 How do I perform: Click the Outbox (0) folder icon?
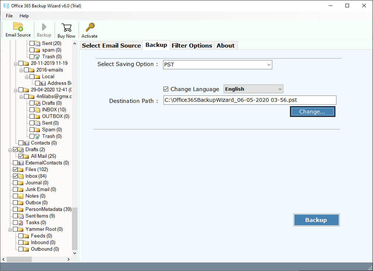tap(21, 203)
